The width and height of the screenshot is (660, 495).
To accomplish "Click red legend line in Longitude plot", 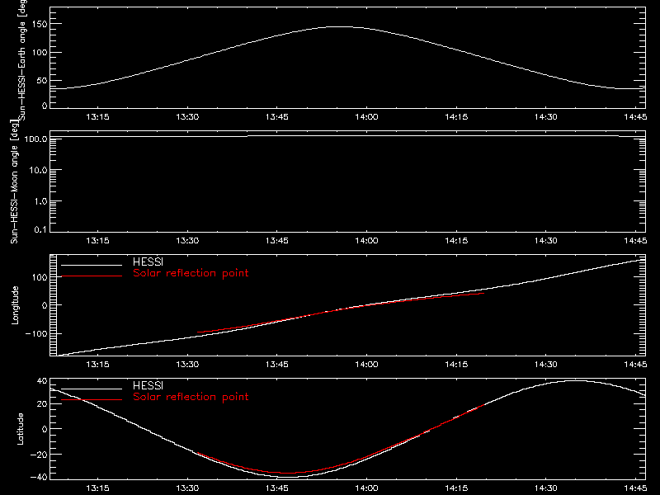I will 92,276.
